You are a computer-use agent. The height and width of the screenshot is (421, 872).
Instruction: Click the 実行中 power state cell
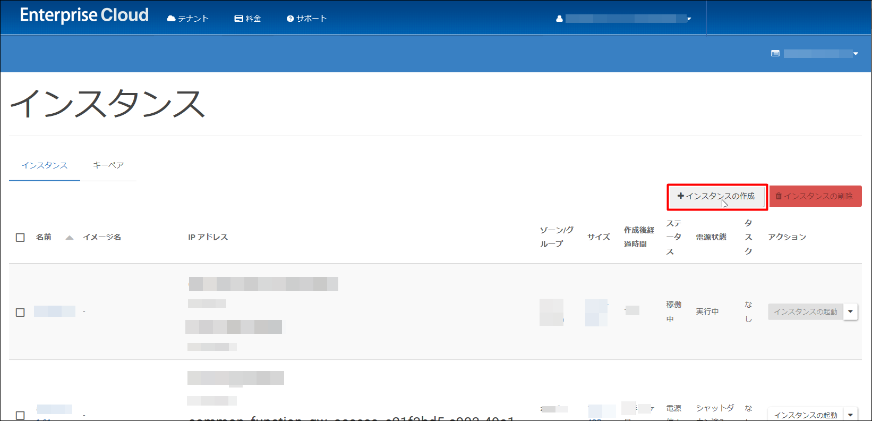(x=707, y=311)
